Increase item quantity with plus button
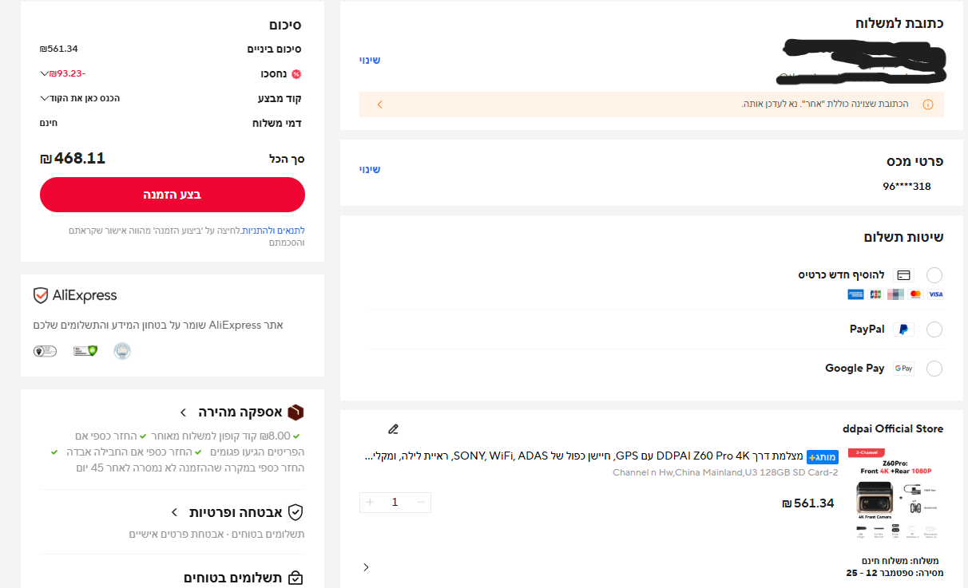Screen dimensions: 968x588 [x=370, y=502]
